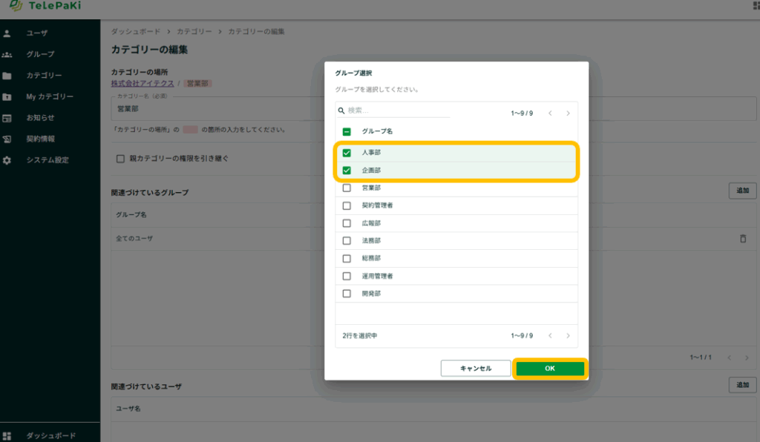This screenshot has height=442, width=760.
Task: Check the 営業部 checkbox in dialog
Action: click(347, 188)
